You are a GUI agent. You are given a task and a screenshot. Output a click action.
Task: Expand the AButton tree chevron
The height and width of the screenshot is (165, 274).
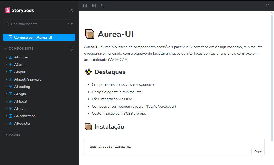point(6,57)
